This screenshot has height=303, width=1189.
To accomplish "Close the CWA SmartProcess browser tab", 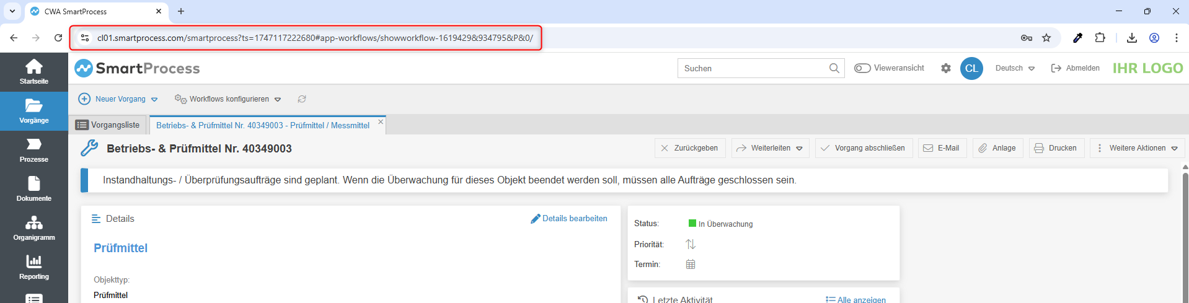I will [159, 11].
